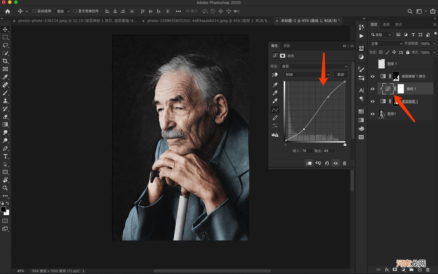The image size is (438, 274).
Task: Open the layer blend mode 正常 dropdown
Action: 386,44
